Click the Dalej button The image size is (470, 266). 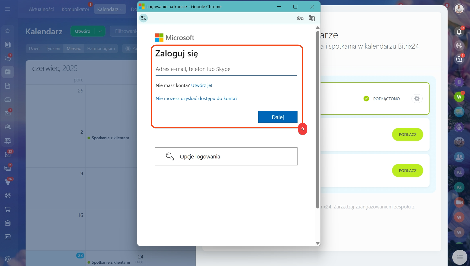click(x=278, y=117)
